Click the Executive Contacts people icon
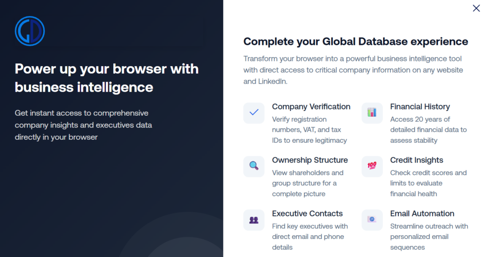Viewport: 485px width, 257px height. [254, 220]
